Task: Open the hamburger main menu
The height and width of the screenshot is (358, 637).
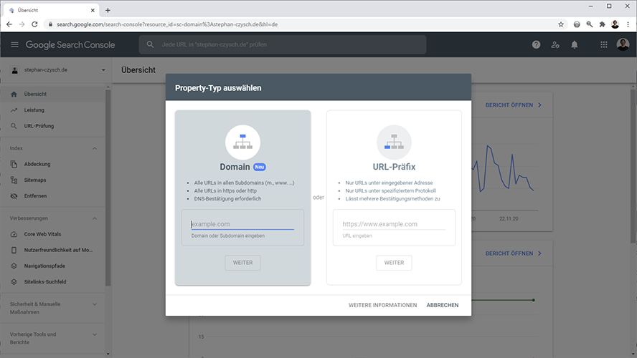Action: [x=14, y=44]
